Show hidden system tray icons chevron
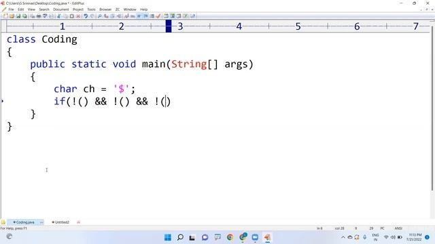435x244 pixels. pos(343,237)
